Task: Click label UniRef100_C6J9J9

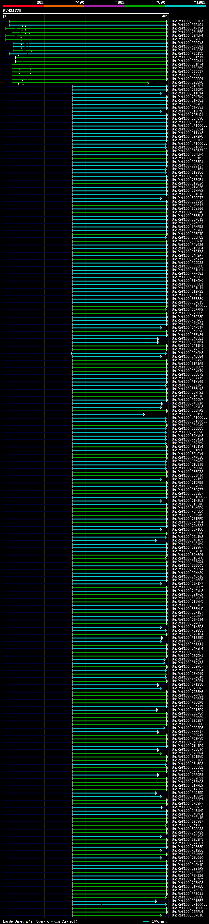Action: (x=187, y=425)
